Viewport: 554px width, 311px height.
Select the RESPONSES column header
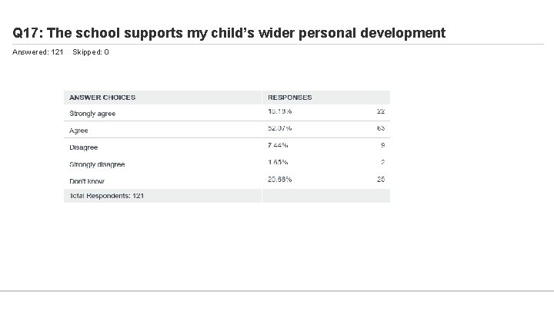290,98
